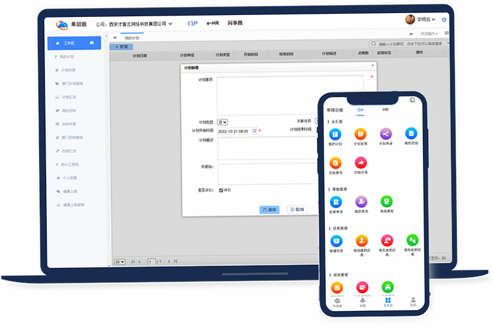Click the 新增 add button
Image resolution: width=494 pixels, height=329 pixels.
(121, 47)
